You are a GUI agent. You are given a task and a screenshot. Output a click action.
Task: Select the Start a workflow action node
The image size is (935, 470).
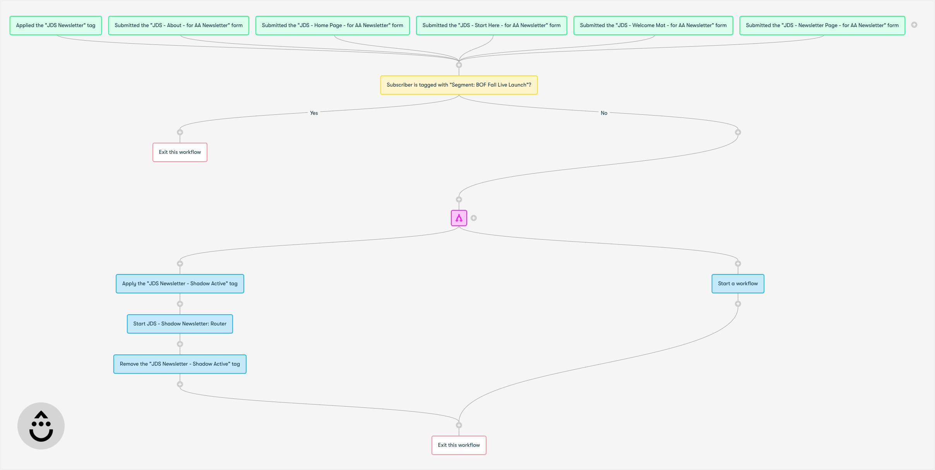pos(738,283)
